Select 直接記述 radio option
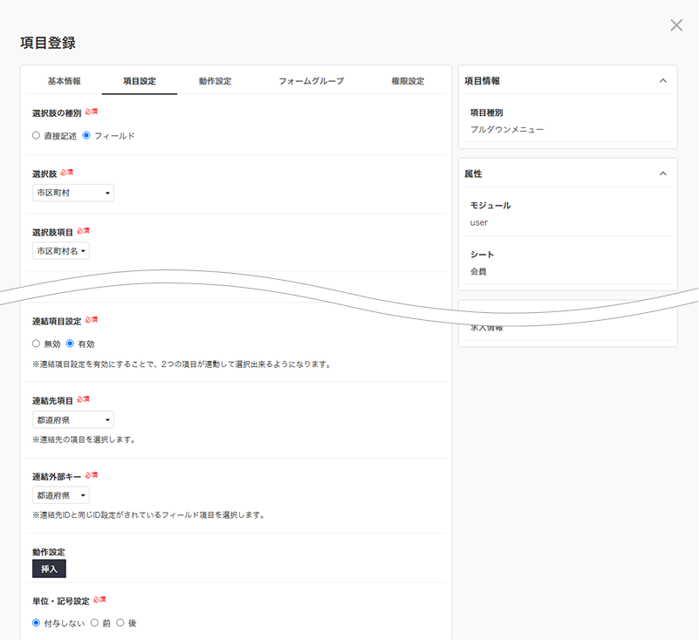This screenshot has height=640, width=699. pyautogui.click(x=37, y=136)
